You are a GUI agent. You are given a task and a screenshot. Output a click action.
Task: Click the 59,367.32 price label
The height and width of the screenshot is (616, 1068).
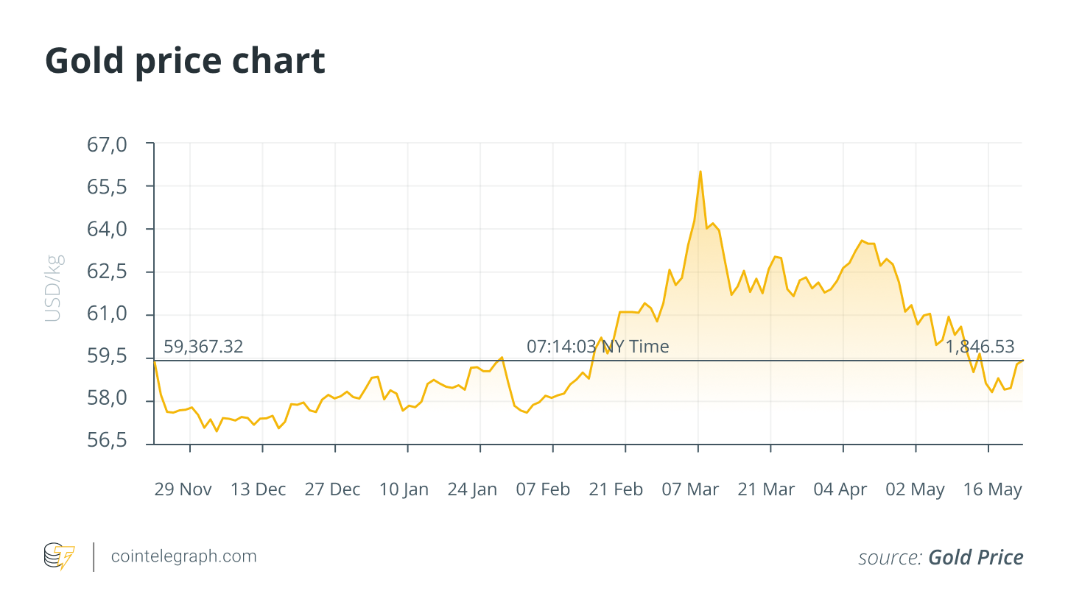point(203,347)
